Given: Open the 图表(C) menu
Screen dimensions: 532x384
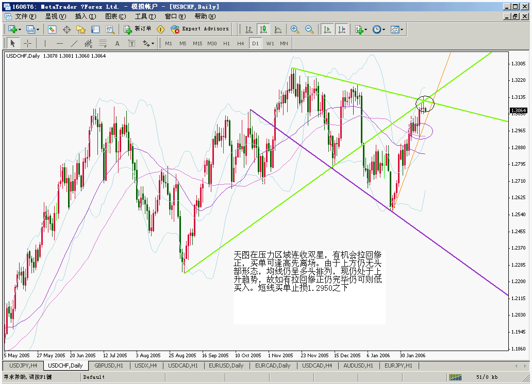Looking at the screenshot, I should (115, 16).
